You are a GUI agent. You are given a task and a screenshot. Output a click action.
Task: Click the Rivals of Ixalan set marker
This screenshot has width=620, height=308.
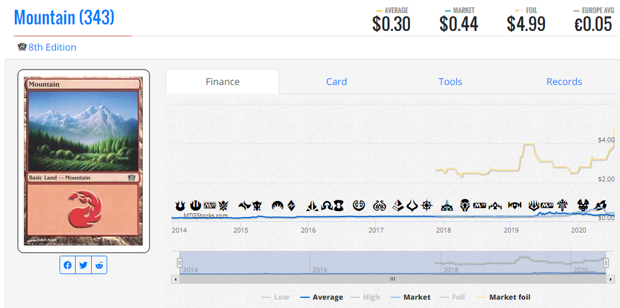tap(447, 206)
